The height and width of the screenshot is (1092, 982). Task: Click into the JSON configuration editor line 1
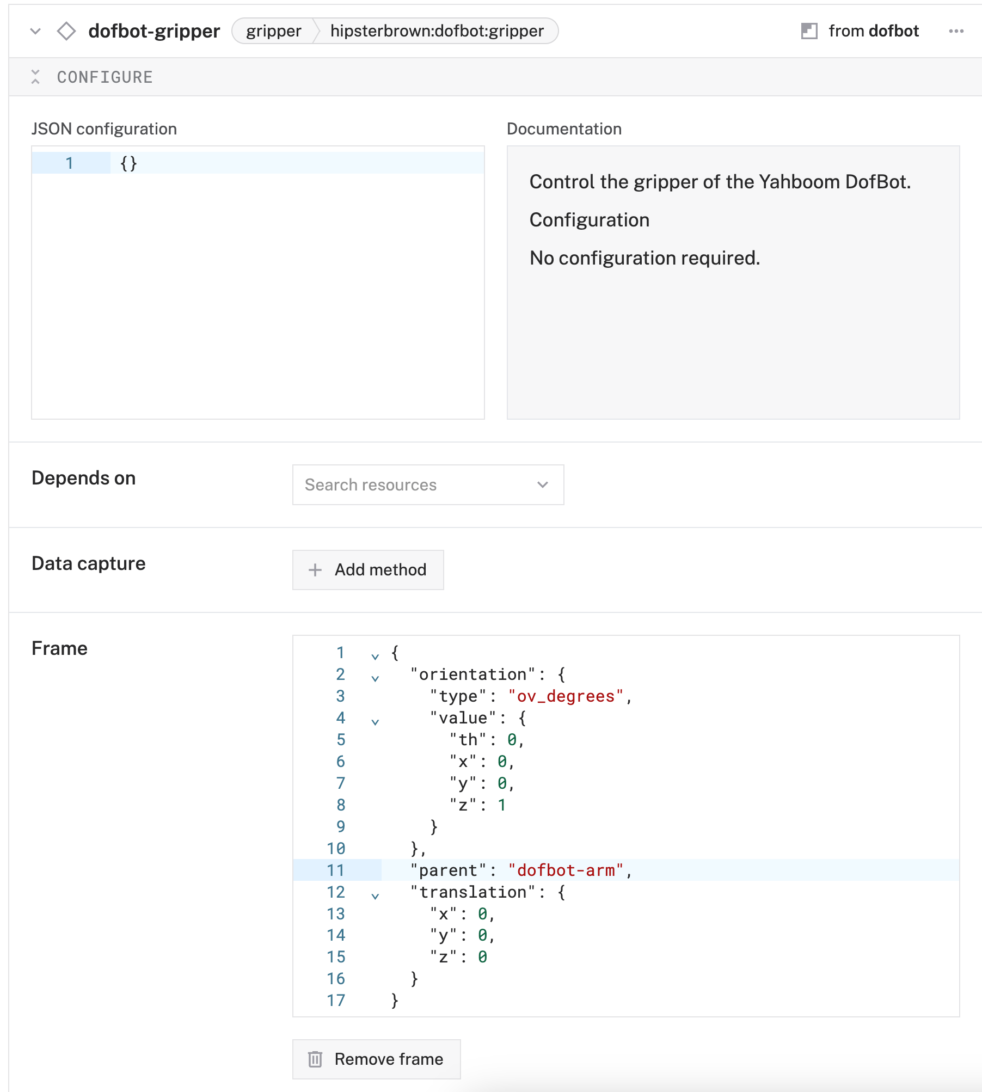297,163
